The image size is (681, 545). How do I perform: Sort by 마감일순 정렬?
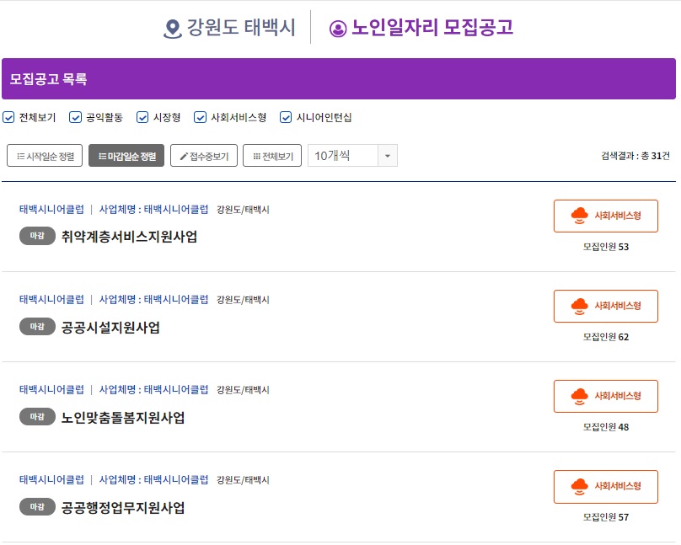(126, 155)
